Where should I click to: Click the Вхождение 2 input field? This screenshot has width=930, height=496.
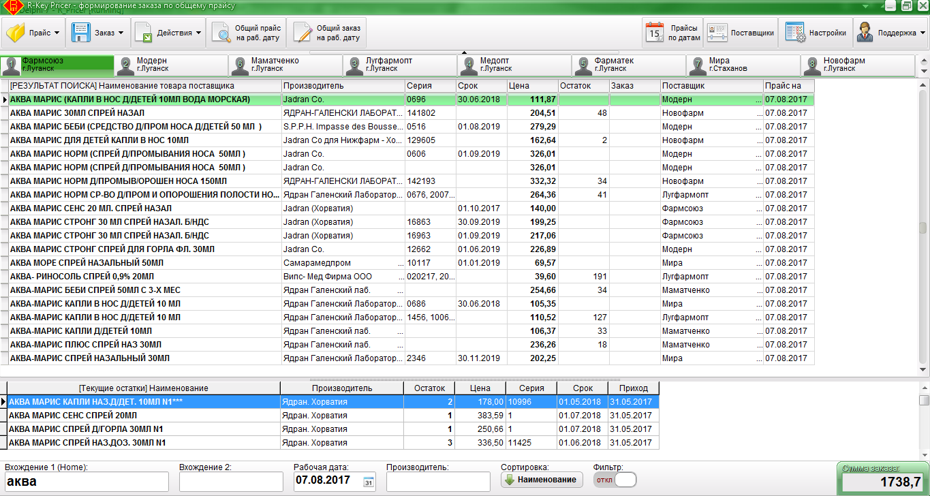pyautogui.click(x=231, y=482)
